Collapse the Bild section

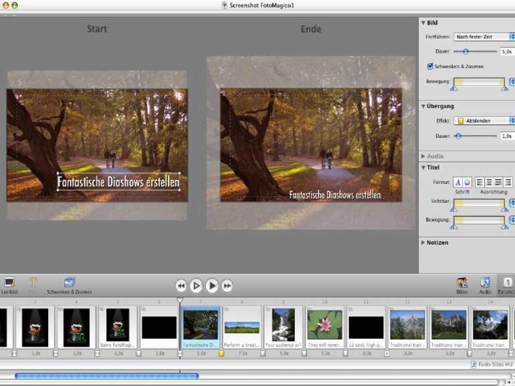point(423,23)
